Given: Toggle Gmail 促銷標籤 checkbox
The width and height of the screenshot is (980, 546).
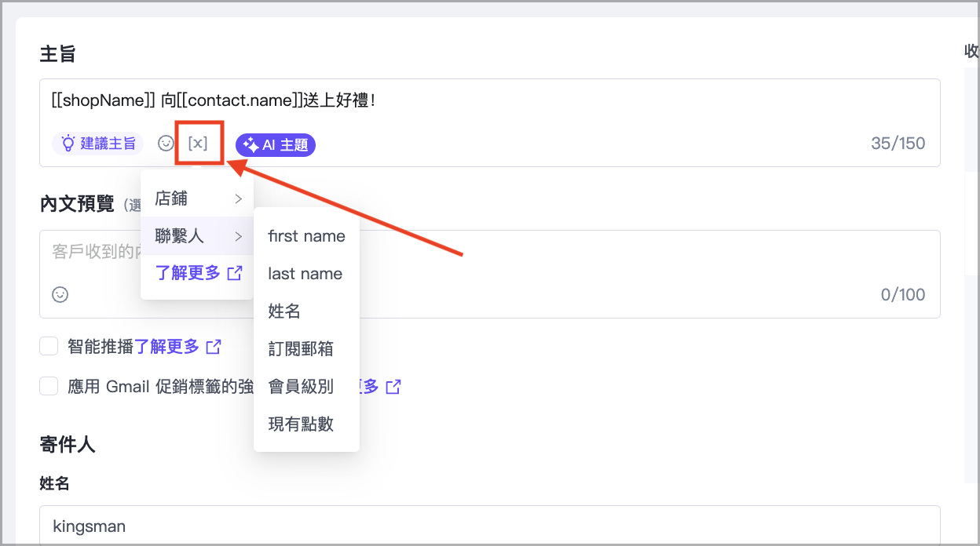Looking at the screenshot, I should coord(49,386).
